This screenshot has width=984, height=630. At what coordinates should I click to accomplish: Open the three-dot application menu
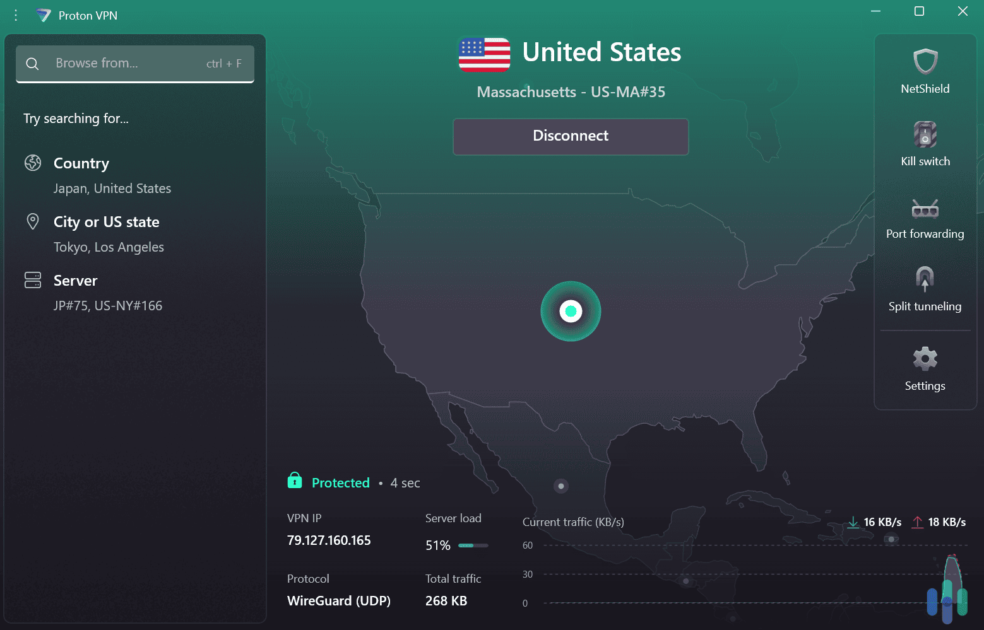point(15,15)
